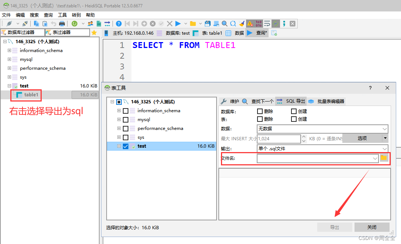Click the Load SQL file folder icon
401x244 pixels.
(x=193, y=24)
